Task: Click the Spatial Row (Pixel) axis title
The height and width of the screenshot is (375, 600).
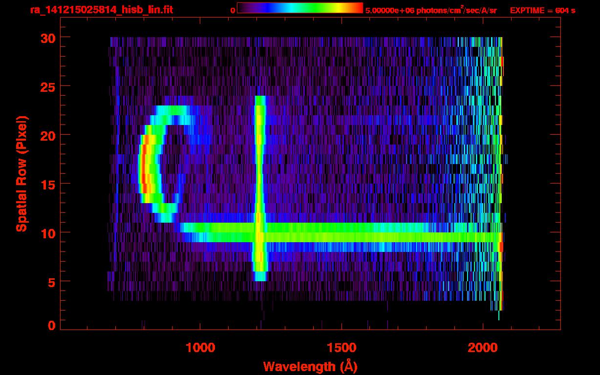Action: (21, 174)
